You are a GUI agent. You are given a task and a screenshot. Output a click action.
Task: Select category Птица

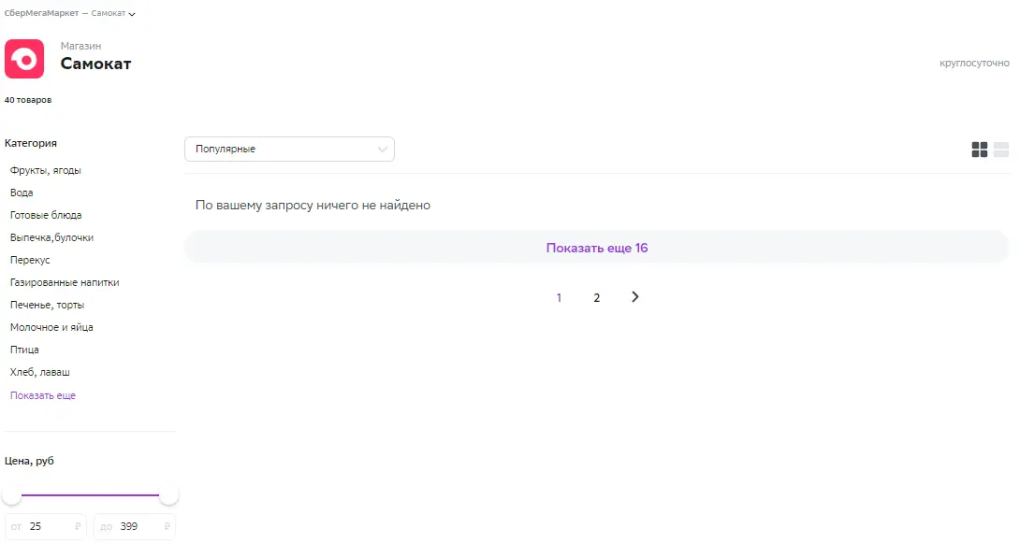point(24,349)
